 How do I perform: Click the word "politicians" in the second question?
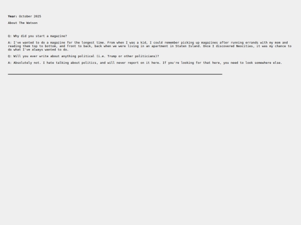click(x=145, y=56)
